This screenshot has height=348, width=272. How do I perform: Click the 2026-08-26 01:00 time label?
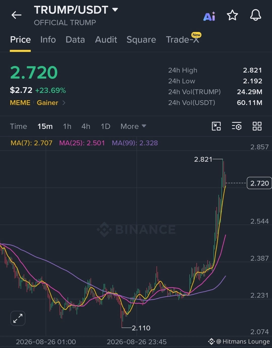click(x=46, y=342)
